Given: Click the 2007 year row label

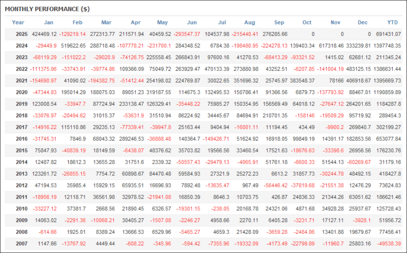Looking at the screenshot, I should [x=21, y=244].
